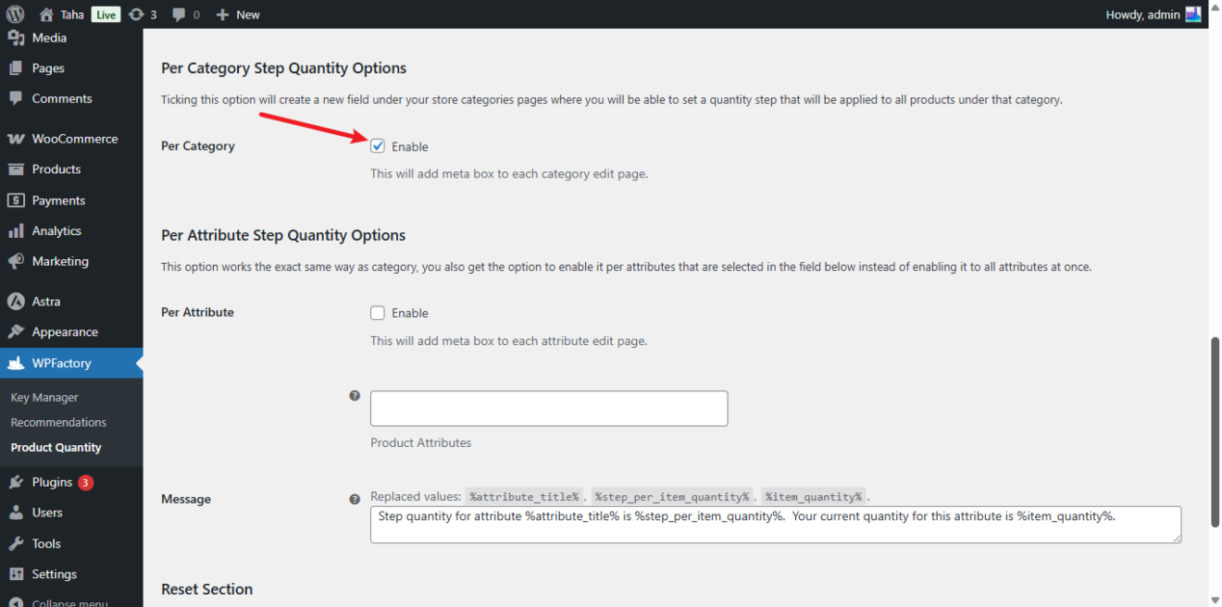Toggle the Live status badge
Screen dimensions: 1222x607
tap(106, 14)
